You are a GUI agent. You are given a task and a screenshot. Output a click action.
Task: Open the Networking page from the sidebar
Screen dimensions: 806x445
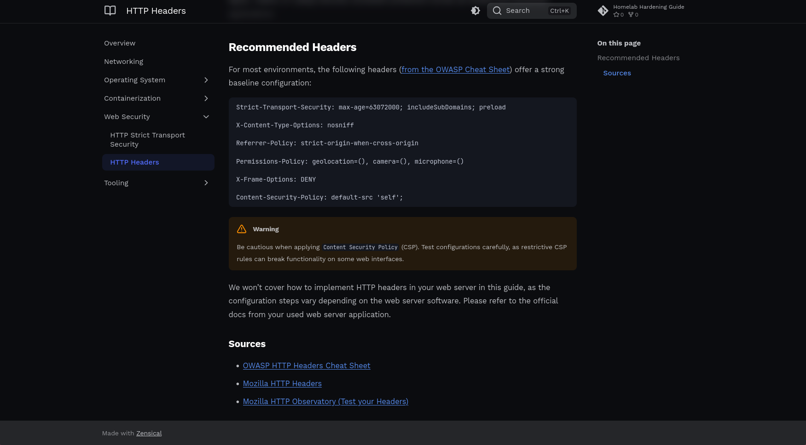(123, 62)
